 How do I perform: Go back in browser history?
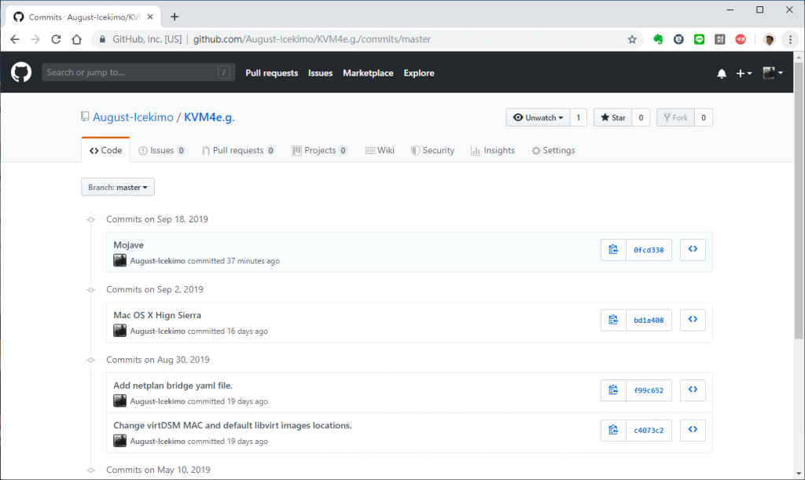point(15,39)
